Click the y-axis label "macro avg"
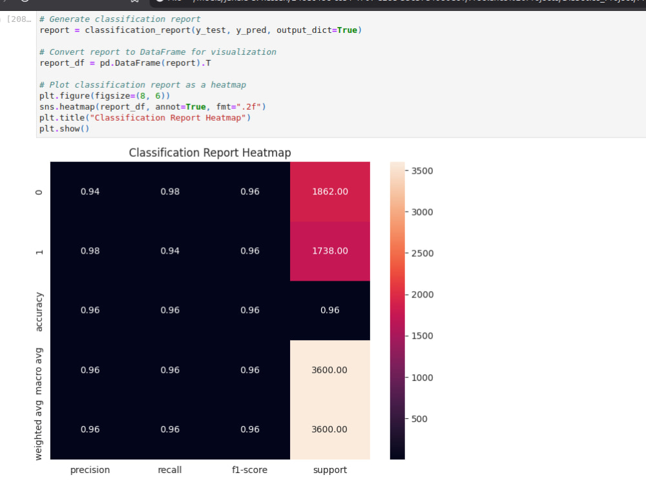 (39, 371)
